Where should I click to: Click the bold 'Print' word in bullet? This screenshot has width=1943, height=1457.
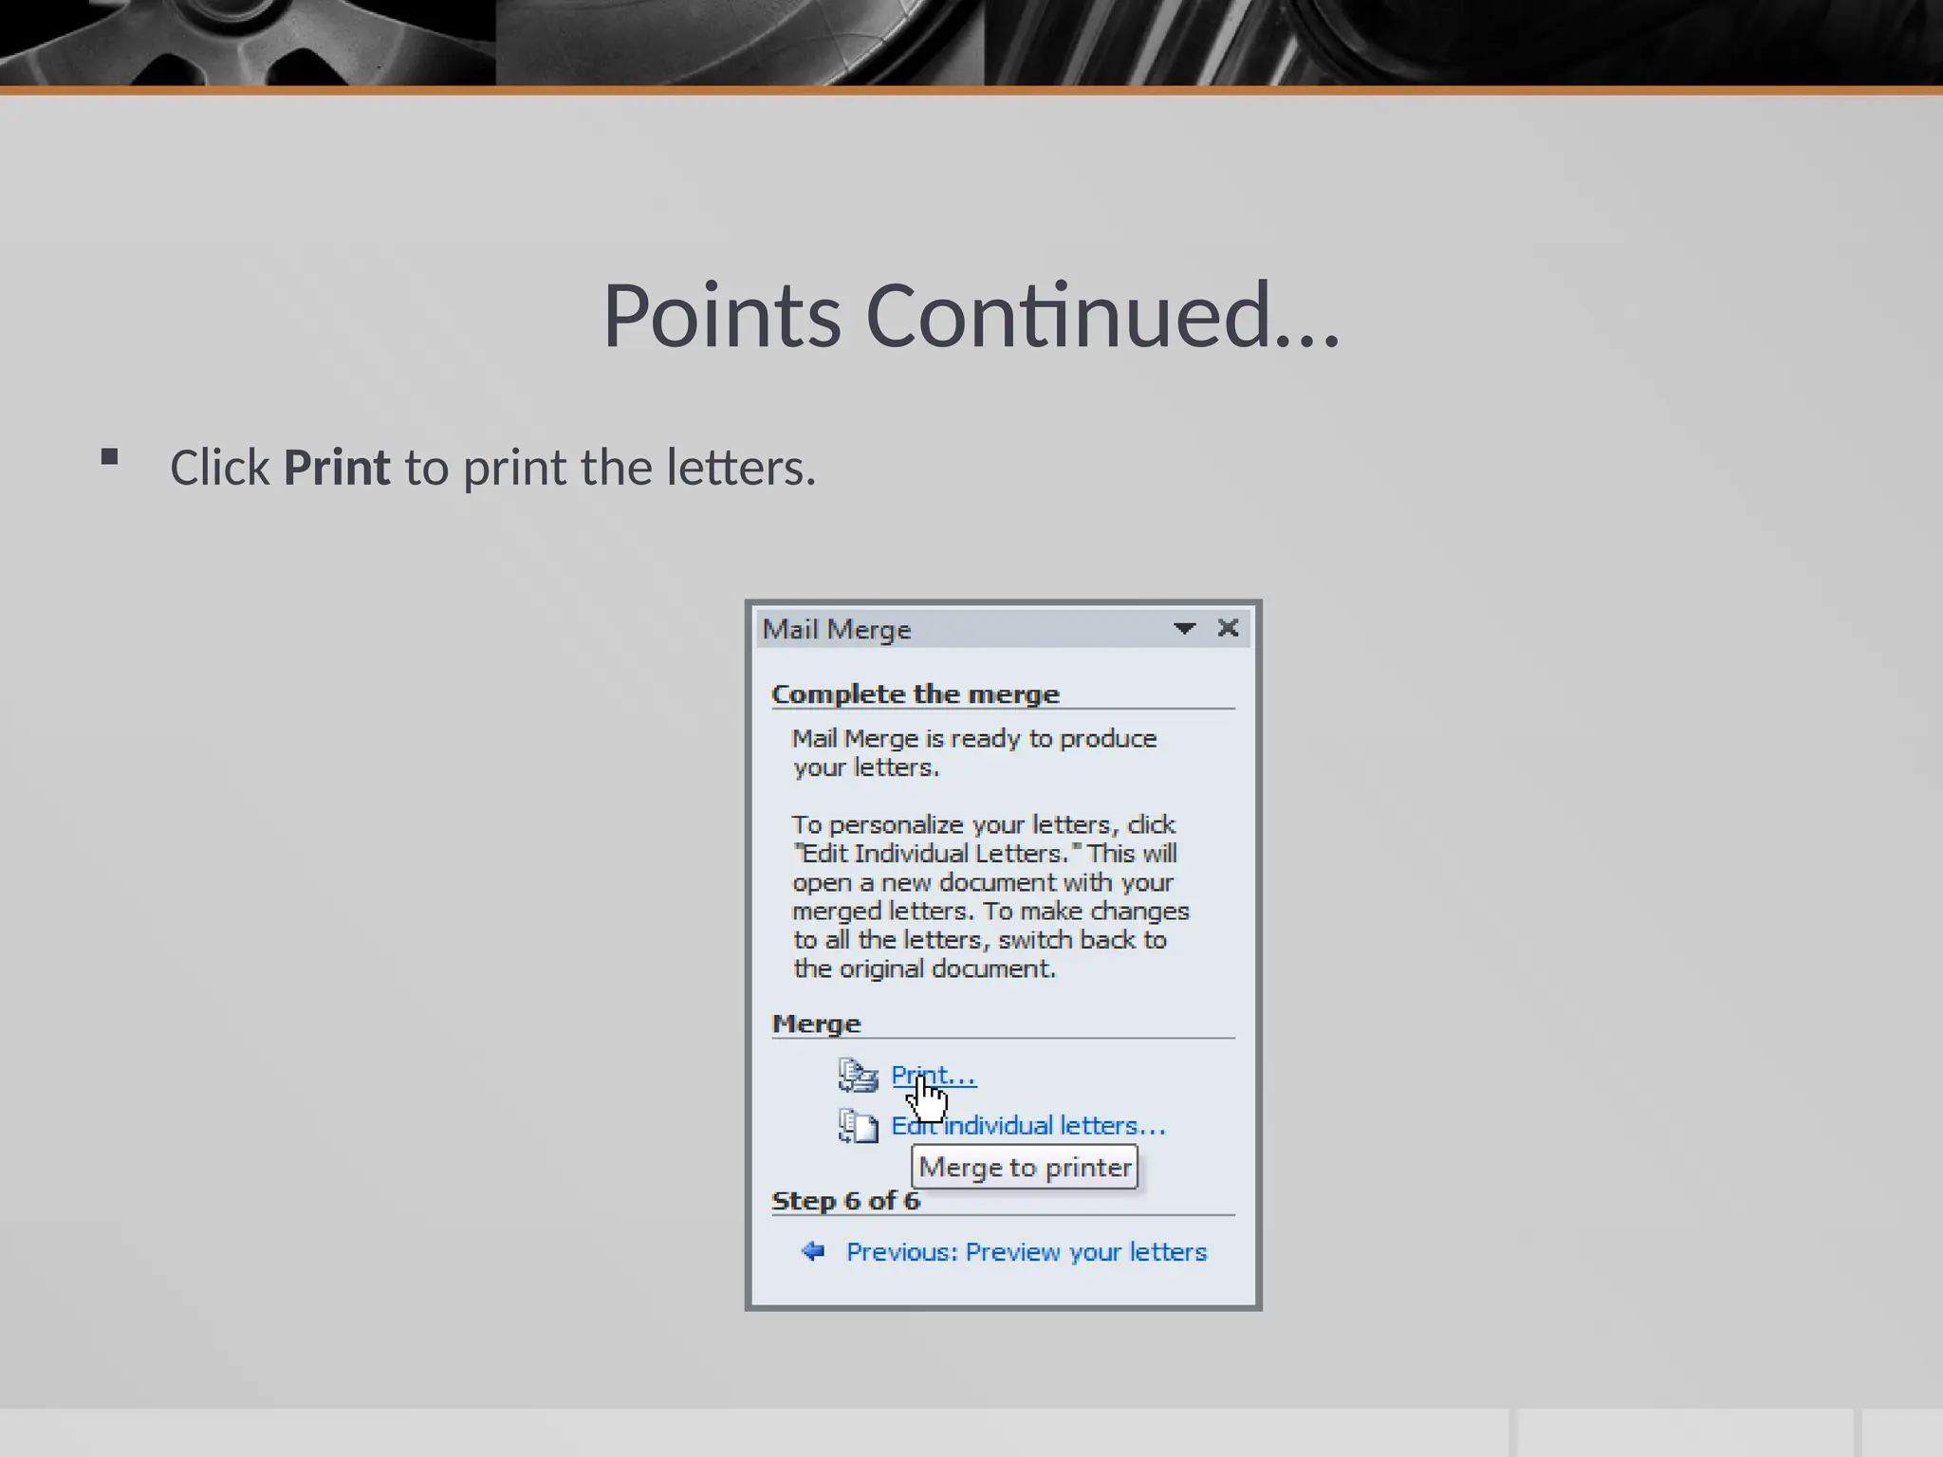[x=337, y=468]
